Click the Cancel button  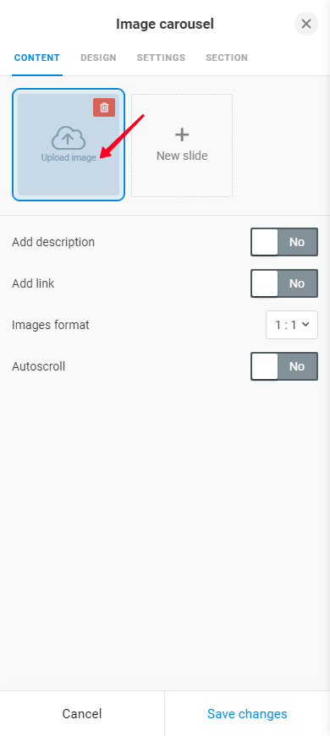tap(82, 714)
